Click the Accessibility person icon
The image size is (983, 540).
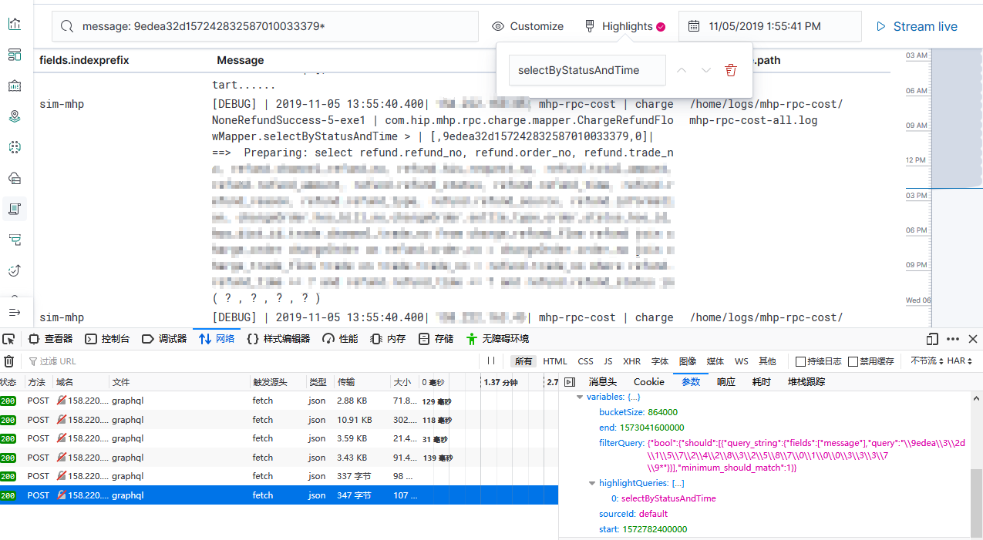tap(471, 339)
